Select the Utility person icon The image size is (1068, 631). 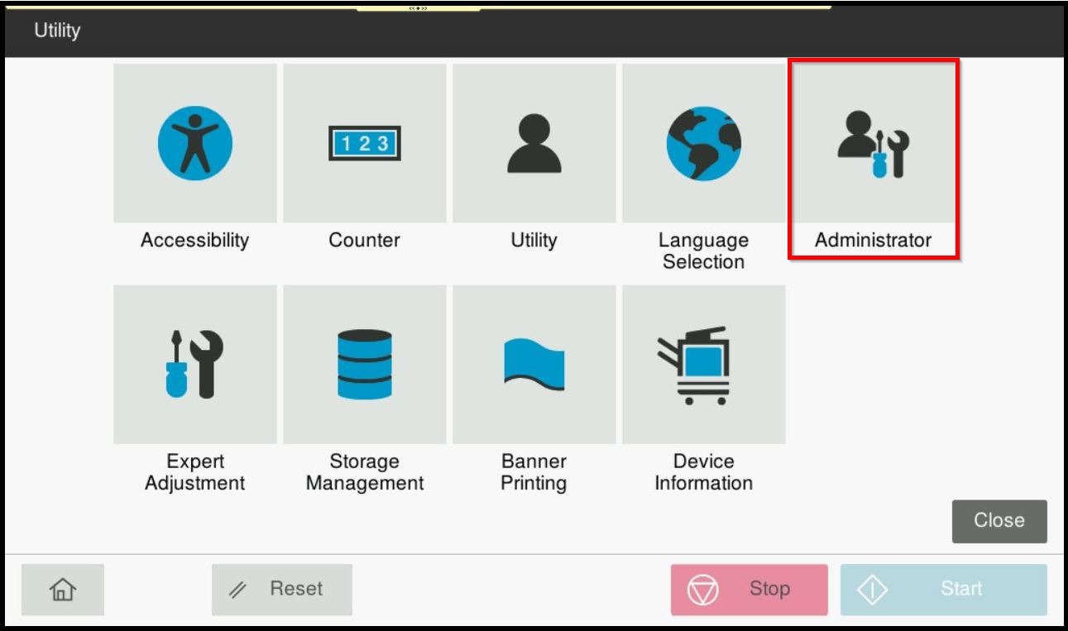(x=534, y=143)
